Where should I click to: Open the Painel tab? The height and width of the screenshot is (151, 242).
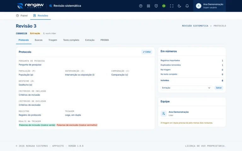click(22, 15)
